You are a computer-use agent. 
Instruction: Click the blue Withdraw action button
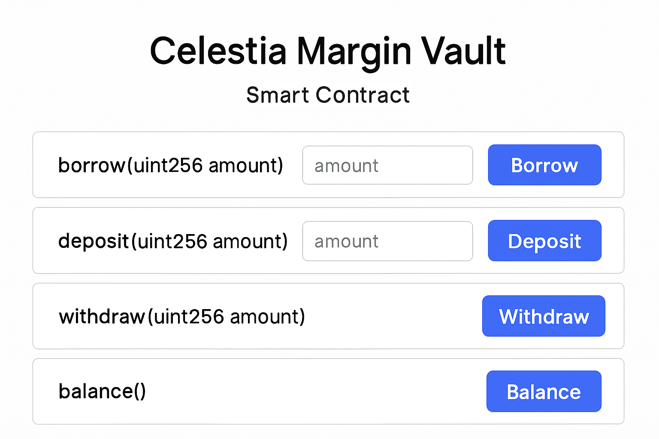(543, 316)
